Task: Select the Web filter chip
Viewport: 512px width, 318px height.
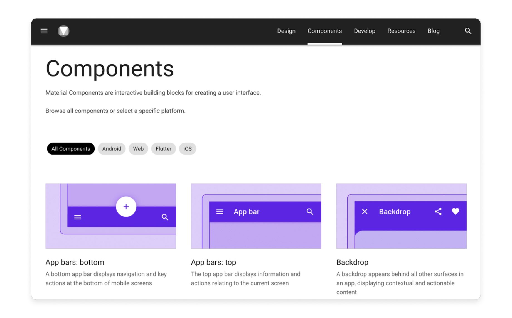Action: 138,149
